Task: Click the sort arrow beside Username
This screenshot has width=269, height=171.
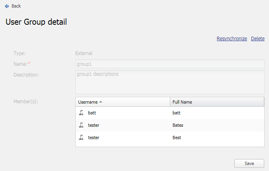Action: pyautogui.click(x=101, y=102)
